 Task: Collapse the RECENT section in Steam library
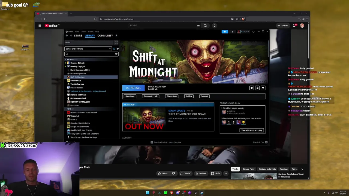(x=65, y=59)
